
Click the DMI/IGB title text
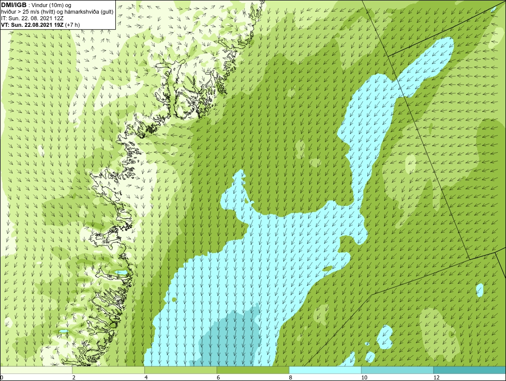[x=14, y=5]
